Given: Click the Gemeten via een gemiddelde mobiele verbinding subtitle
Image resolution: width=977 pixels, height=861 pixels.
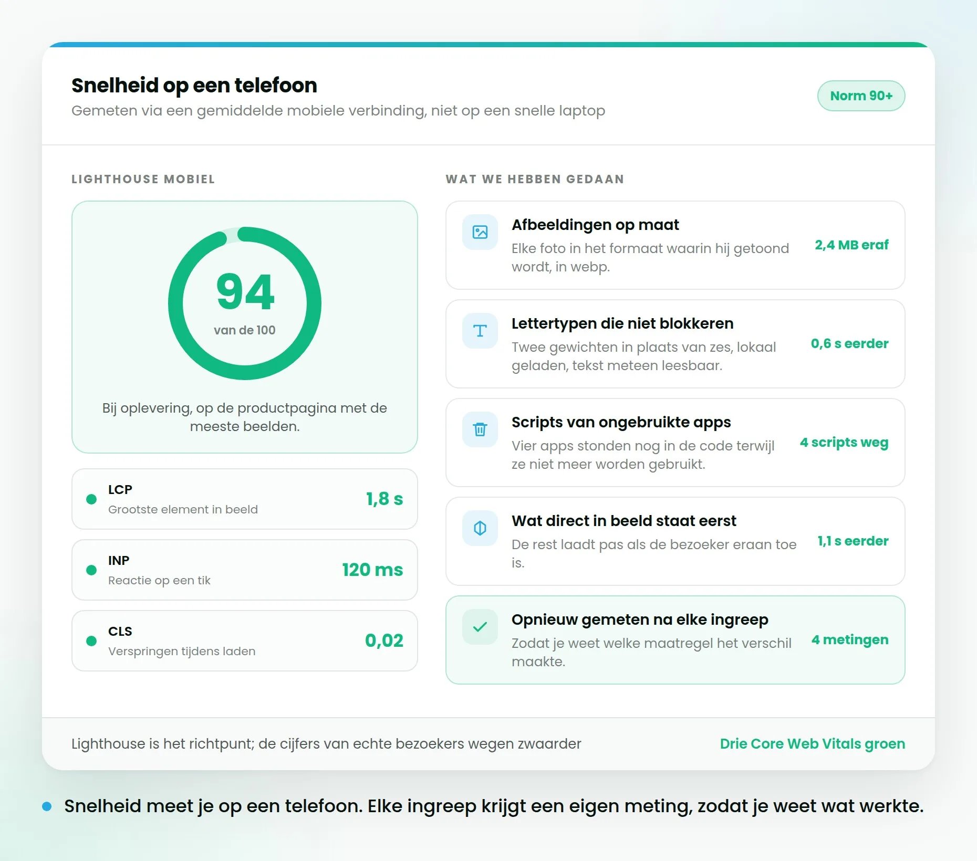Looking at the screenshot, I should click(x=338, y=111).
